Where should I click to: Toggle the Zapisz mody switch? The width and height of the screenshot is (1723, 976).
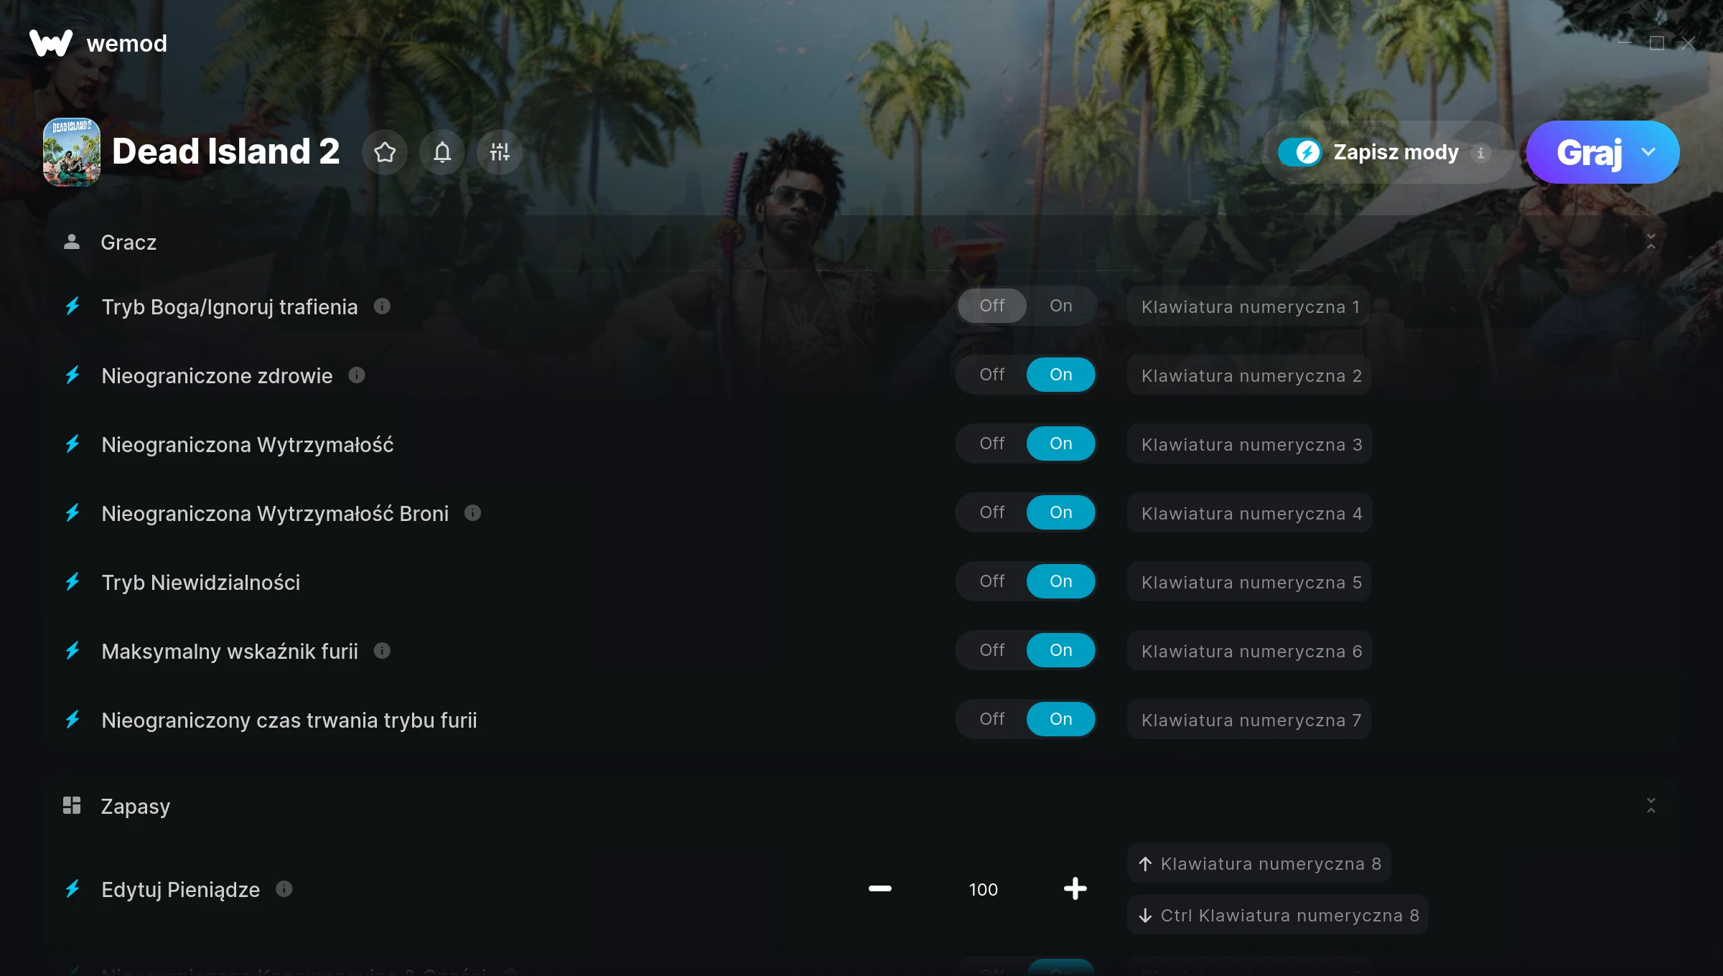tap(1300, 152)
